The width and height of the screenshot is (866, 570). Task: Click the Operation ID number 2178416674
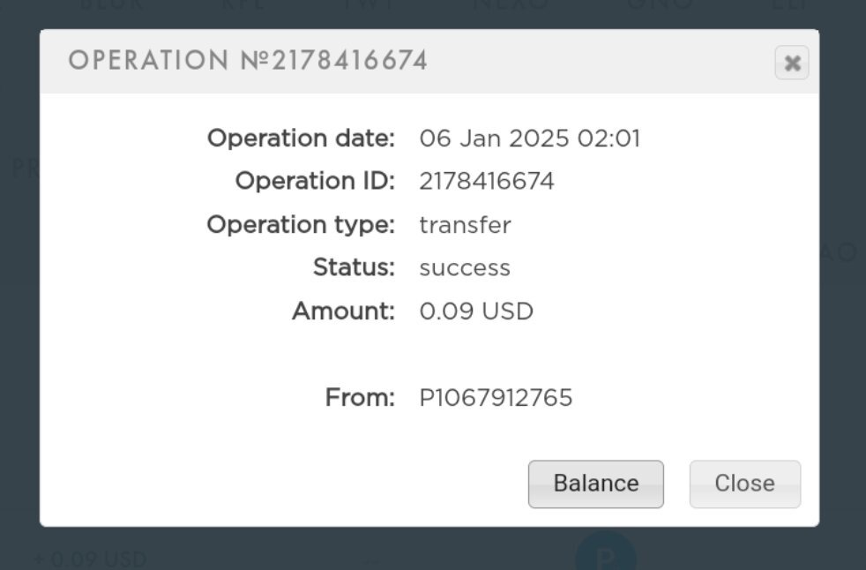[487, 182]
